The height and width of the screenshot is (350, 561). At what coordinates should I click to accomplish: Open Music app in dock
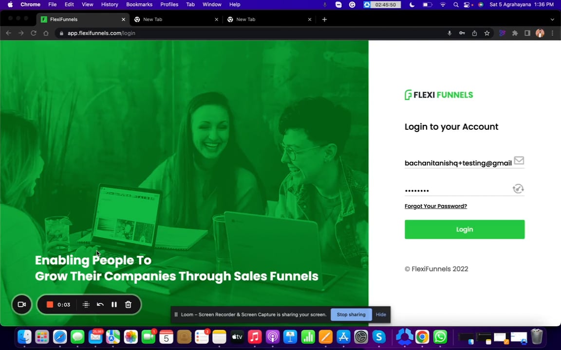click(255, 337)
